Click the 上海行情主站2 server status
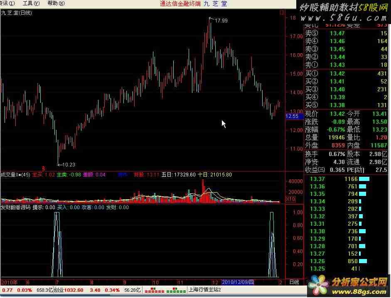Viewport: 391px width, 298px height. coord(204,290)
